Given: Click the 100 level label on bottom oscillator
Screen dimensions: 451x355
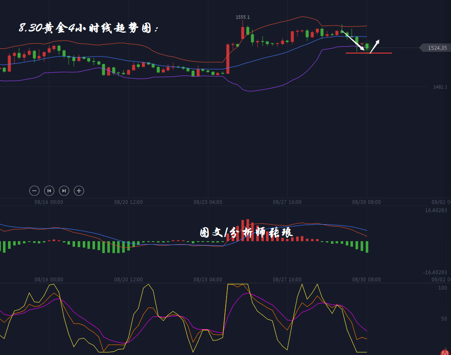Looking at the screenshot, I should coord(443,288).
